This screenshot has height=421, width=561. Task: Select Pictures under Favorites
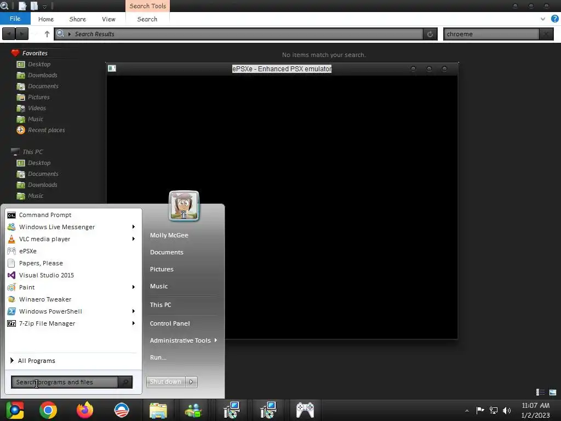(x=33, y=97)
